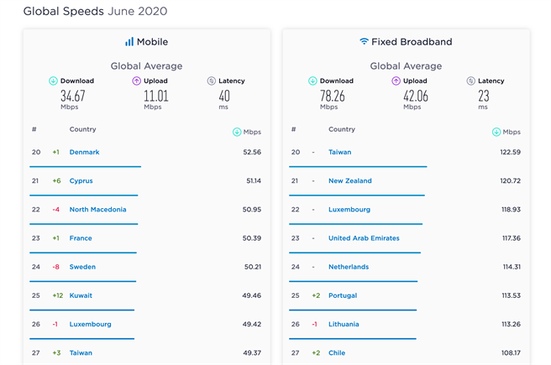
Task: Click the Mobile bar chart icon
Action: [129, 41]
